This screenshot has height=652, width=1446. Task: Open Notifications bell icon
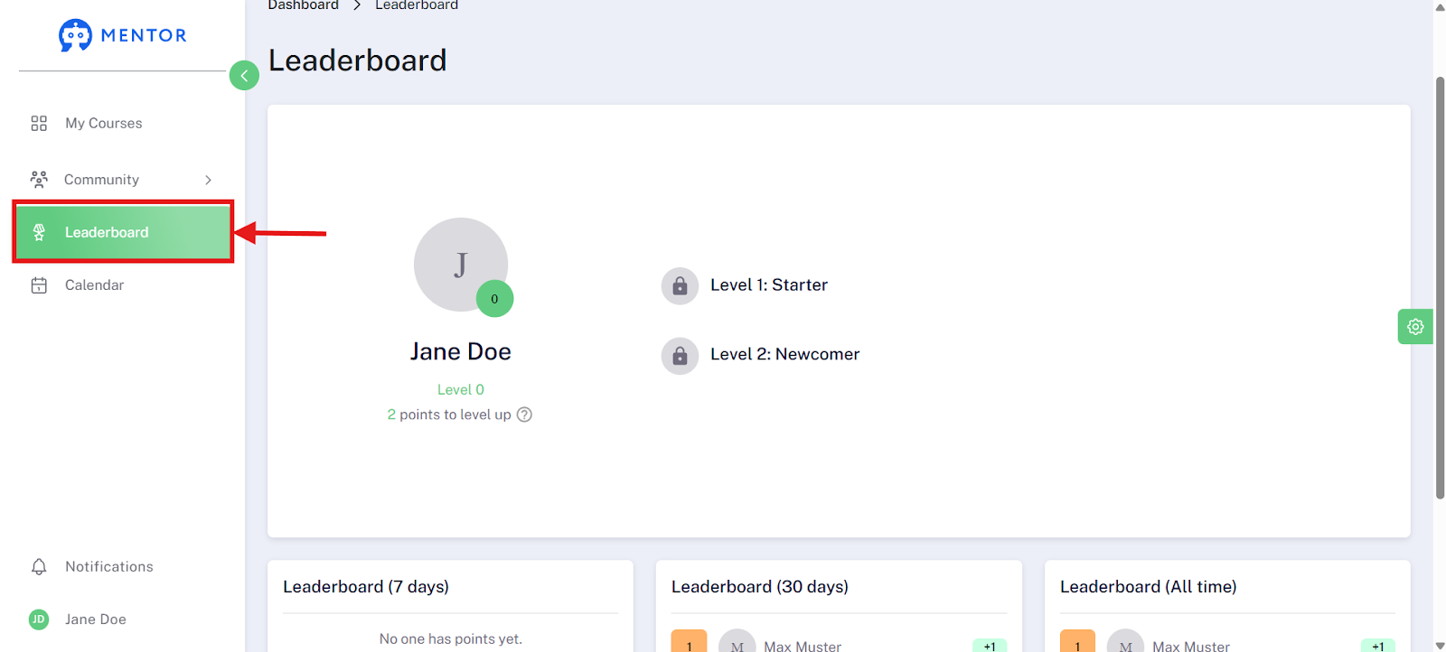pyautogui.click(x=39, y=567)
